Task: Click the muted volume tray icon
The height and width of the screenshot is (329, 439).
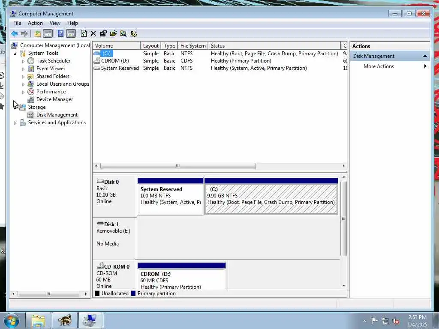Action: [x=396, y=321]
